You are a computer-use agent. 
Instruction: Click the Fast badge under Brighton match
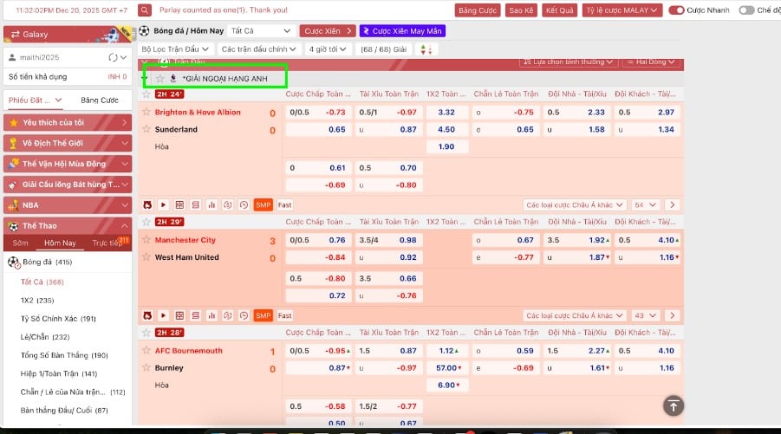click(x=285, y=204)
